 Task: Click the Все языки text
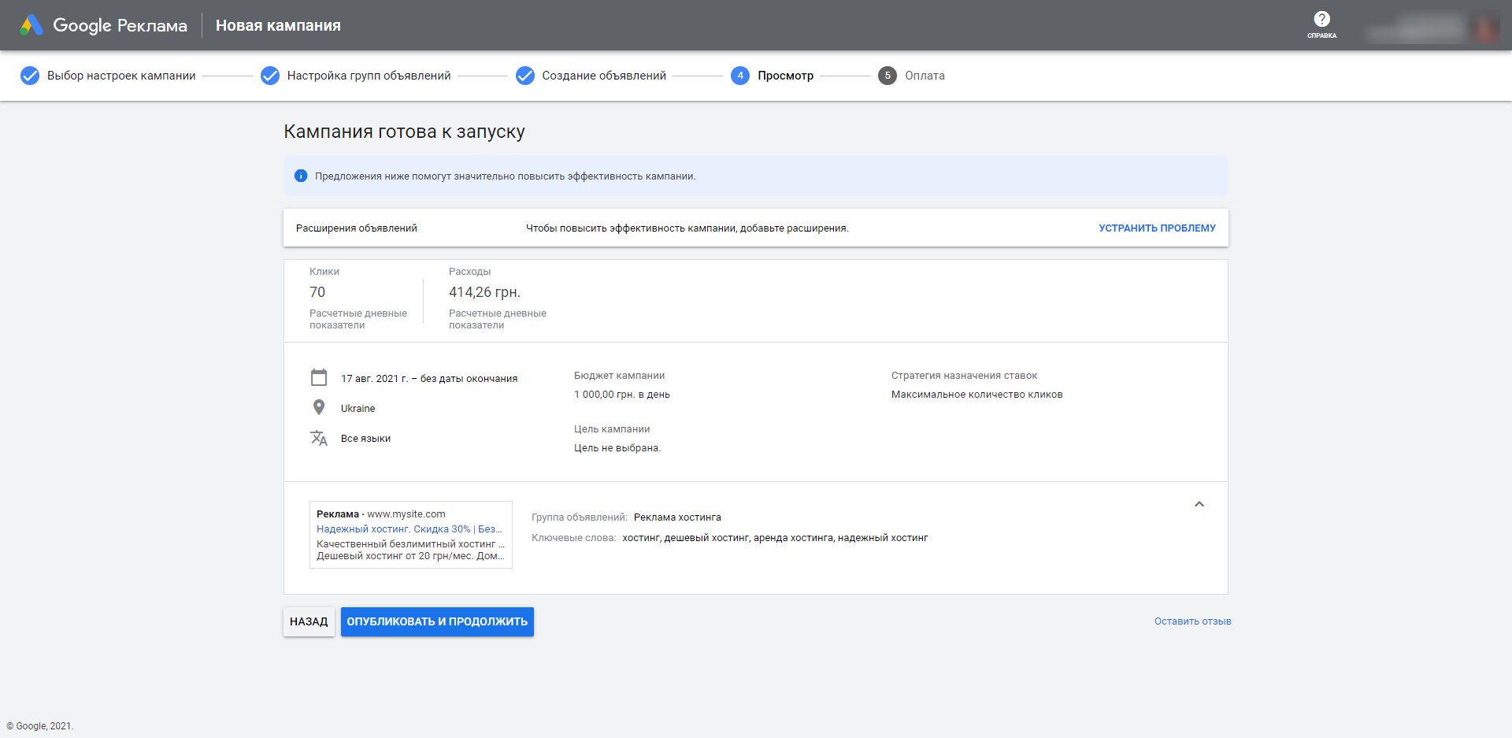coord(365,439)
